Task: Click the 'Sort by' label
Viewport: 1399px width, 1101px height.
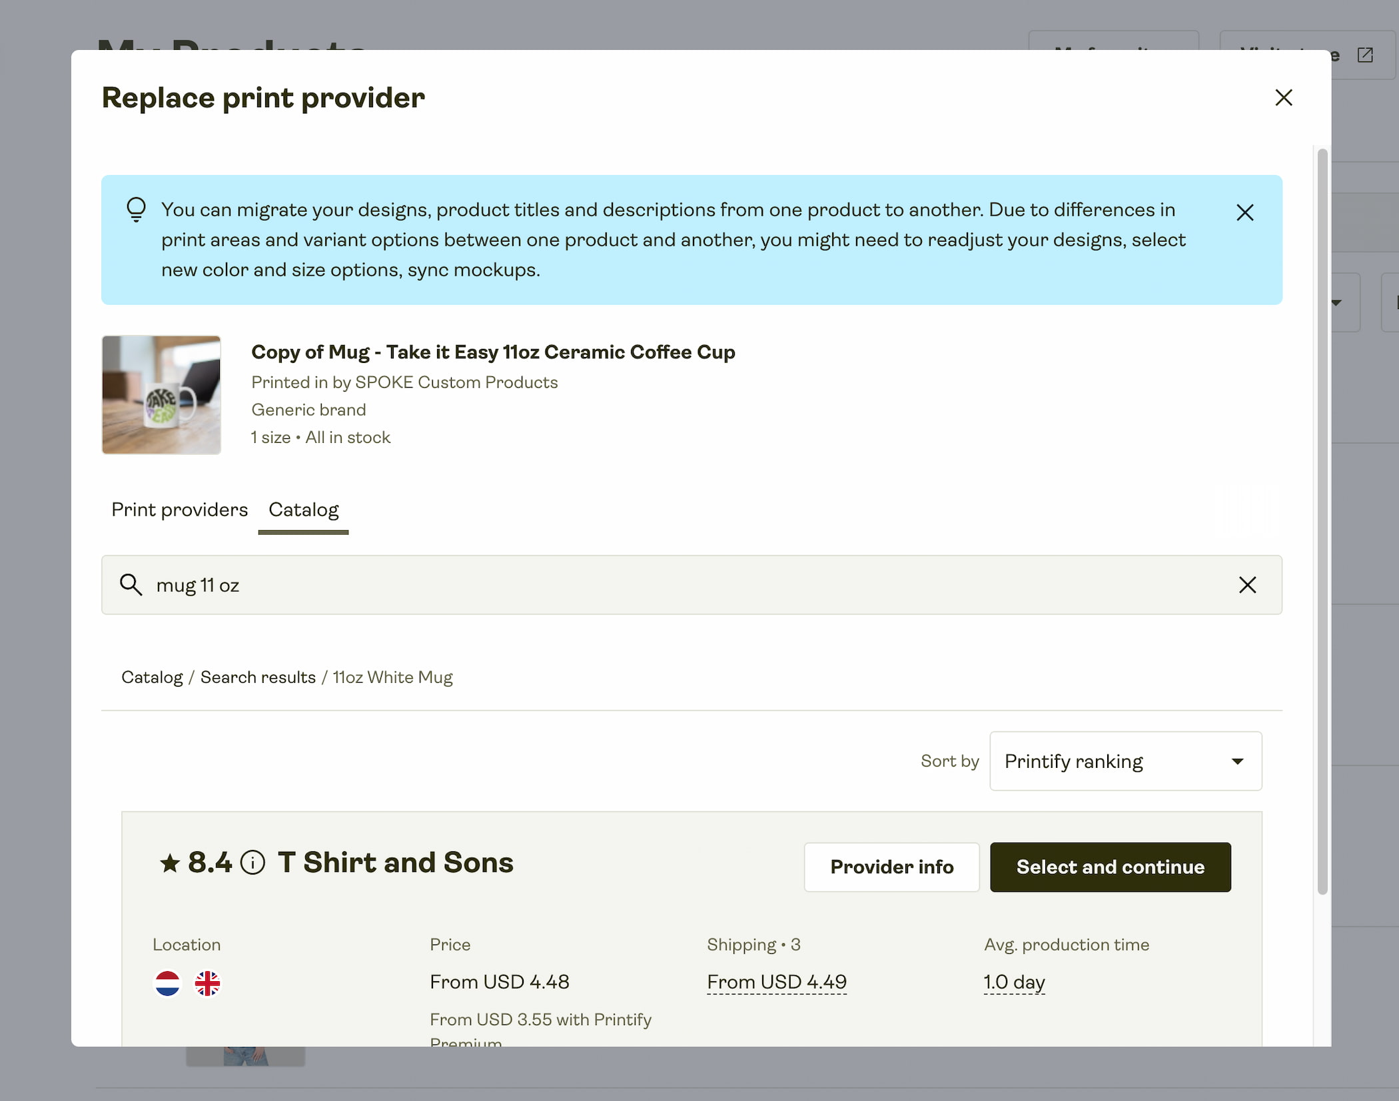Action: [x=949, y=761]
